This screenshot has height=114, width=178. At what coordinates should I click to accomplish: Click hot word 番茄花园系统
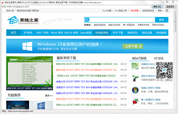[x=100, y=25]
